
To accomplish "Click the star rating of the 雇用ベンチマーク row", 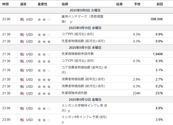I will click(x=44, y=19).
